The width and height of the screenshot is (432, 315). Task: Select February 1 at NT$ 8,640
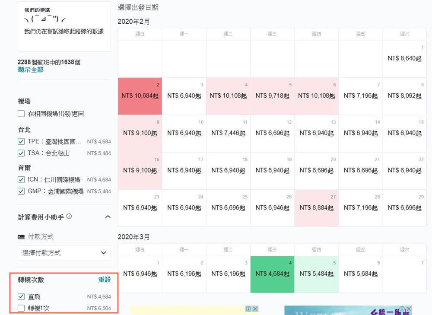pos(404,59)
